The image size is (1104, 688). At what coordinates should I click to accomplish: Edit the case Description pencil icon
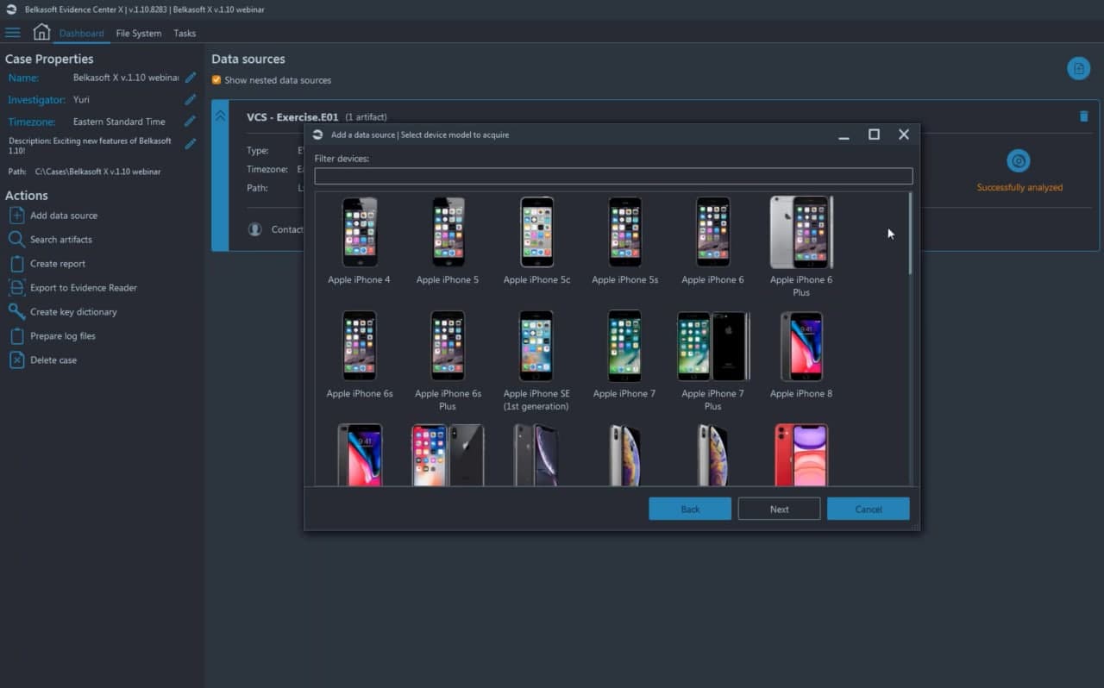191,144
